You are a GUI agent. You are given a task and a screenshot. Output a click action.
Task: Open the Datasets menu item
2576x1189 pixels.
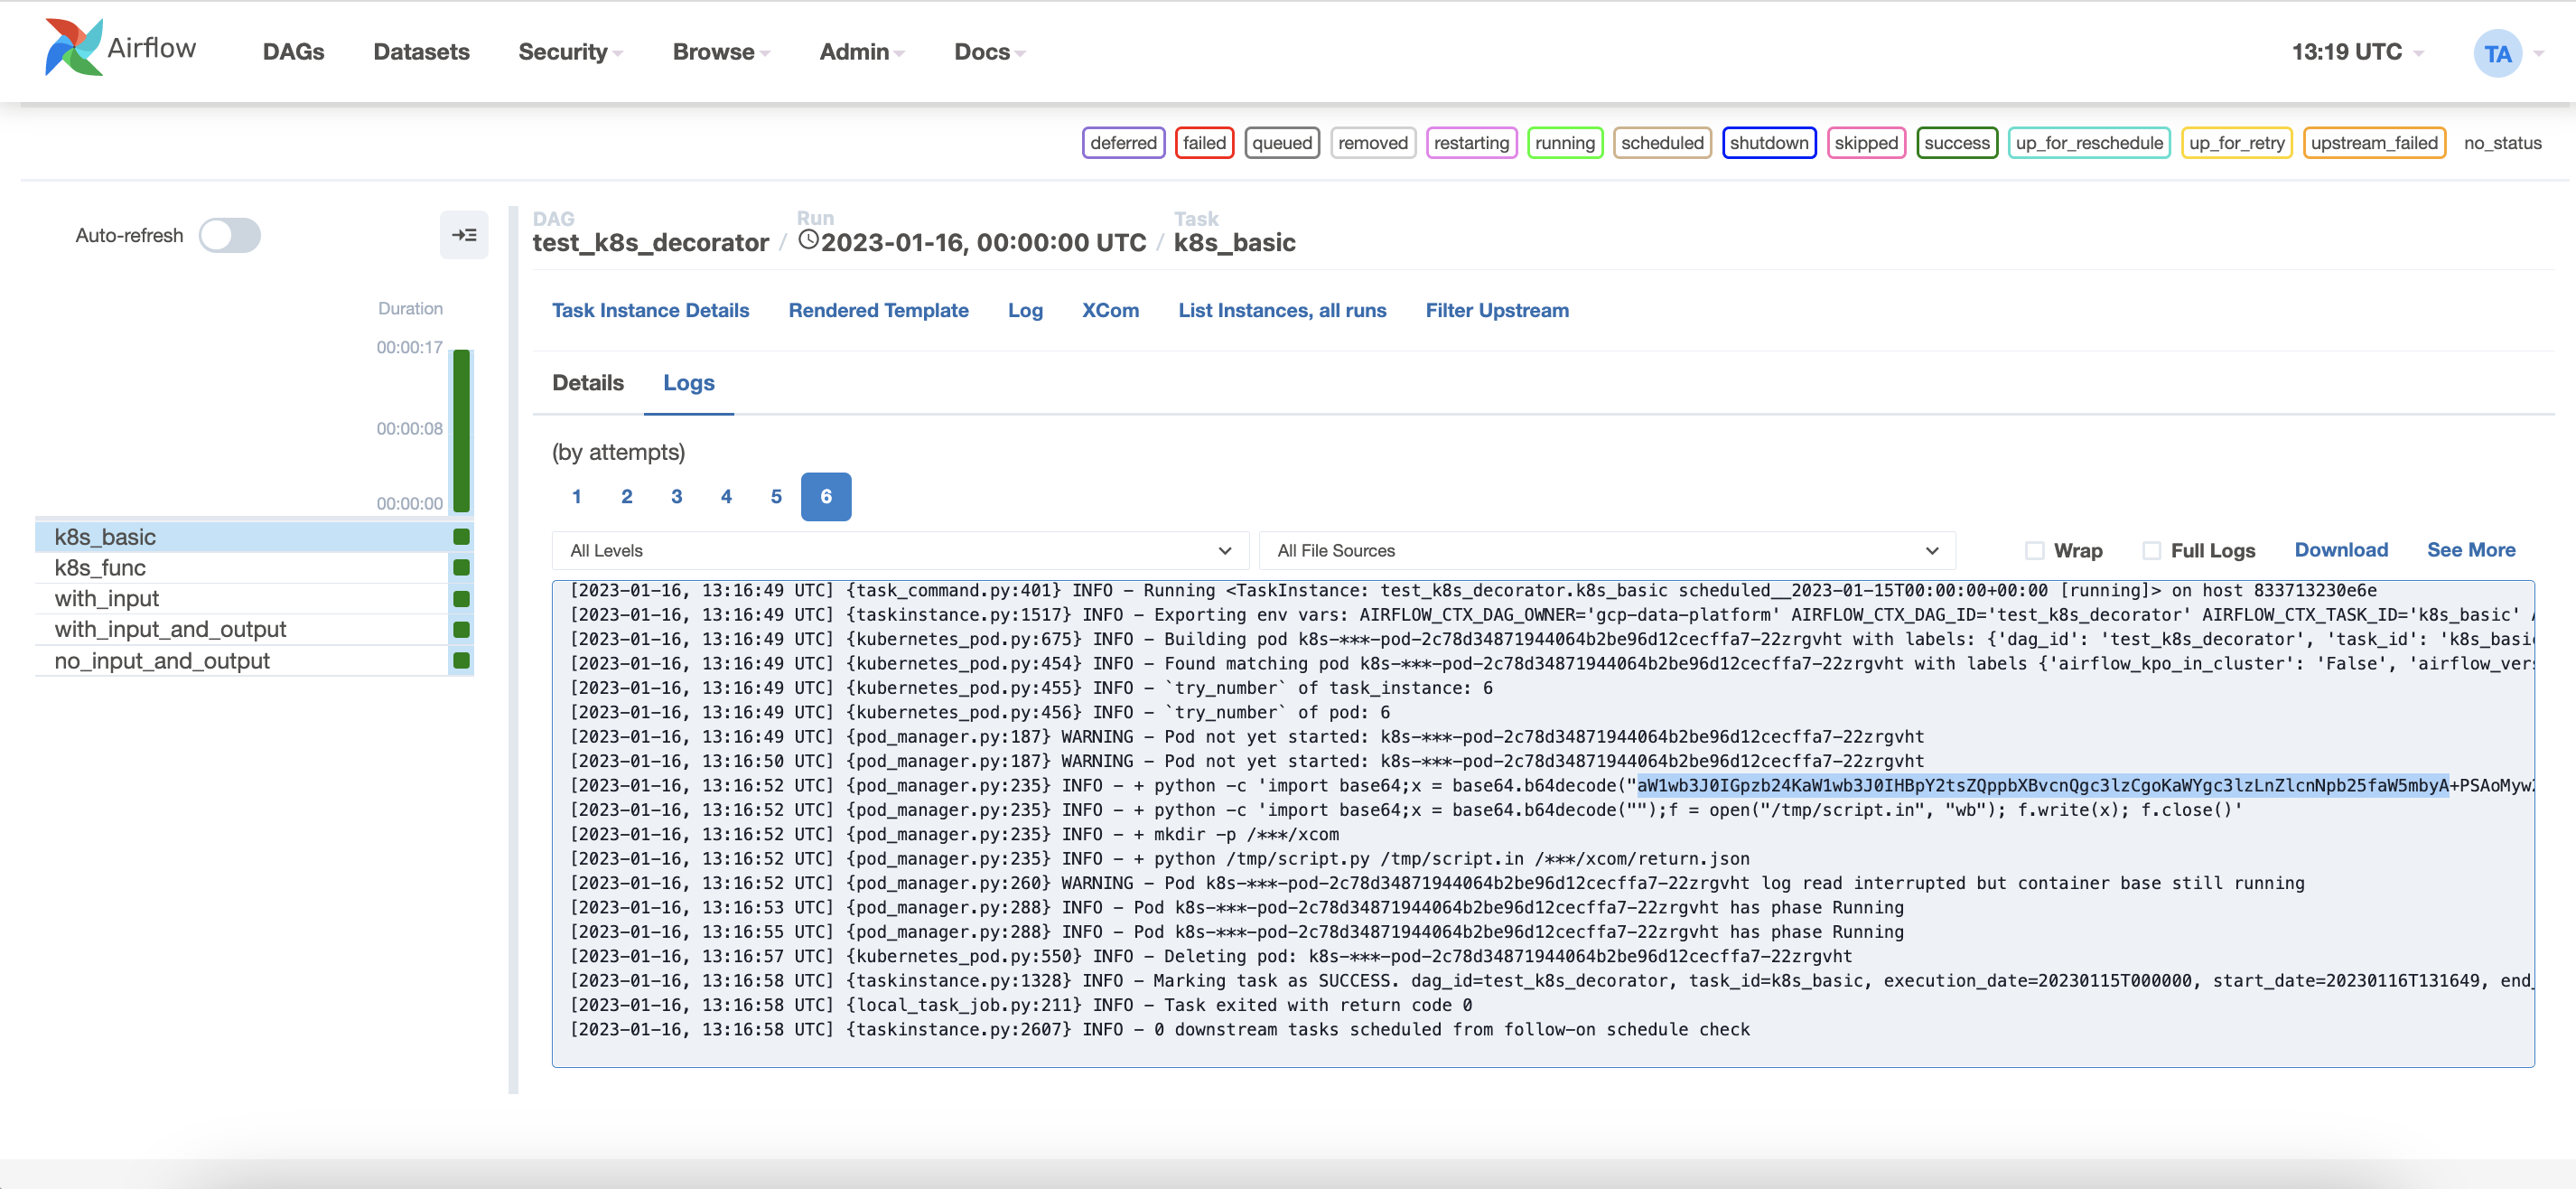421,52
